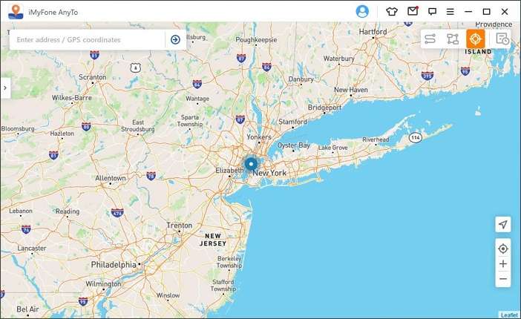Click the address or GPS coordinates field
Viewport: 521px width, 319px height.
tap(88, 40)
